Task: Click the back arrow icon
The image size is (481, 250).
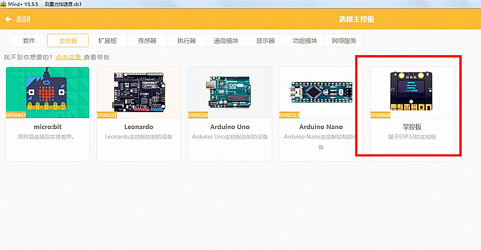Action: pyautogui.click(x=8, y=19)
